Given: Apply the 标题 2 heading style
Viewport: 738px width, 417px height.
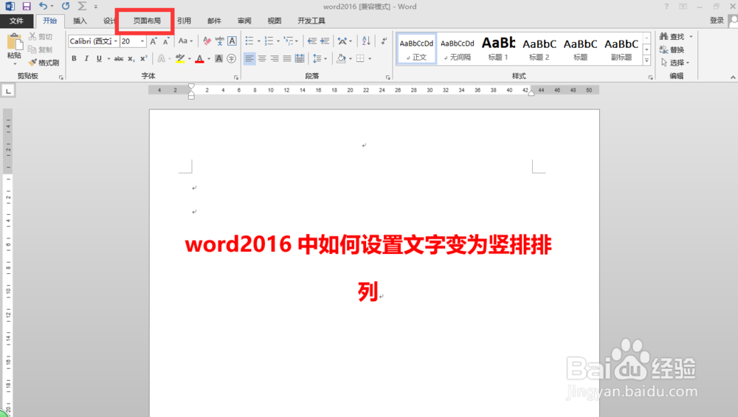Looking at the screenshot, I should [539, 48].
